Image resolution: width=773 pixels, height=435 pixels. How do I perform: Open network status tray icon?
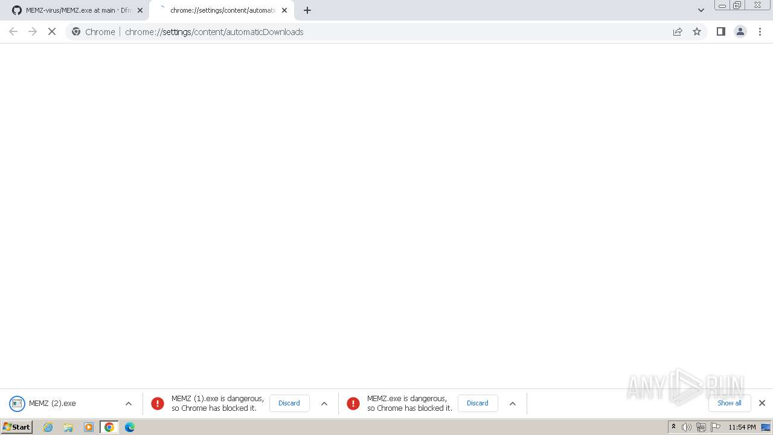coord(701,427)
